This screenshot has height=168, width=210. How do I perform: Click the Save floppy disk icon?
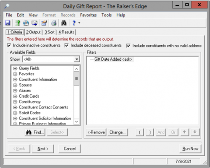[8, 23]
